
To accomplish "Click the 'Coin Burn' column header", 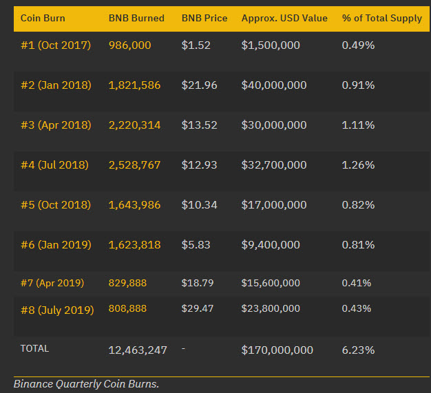I will [43, 18].
